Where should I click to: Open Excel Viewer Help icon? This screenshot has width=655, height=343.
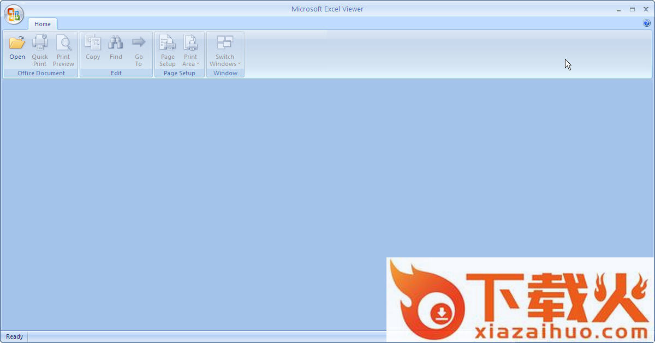click(x=647, y=23)
